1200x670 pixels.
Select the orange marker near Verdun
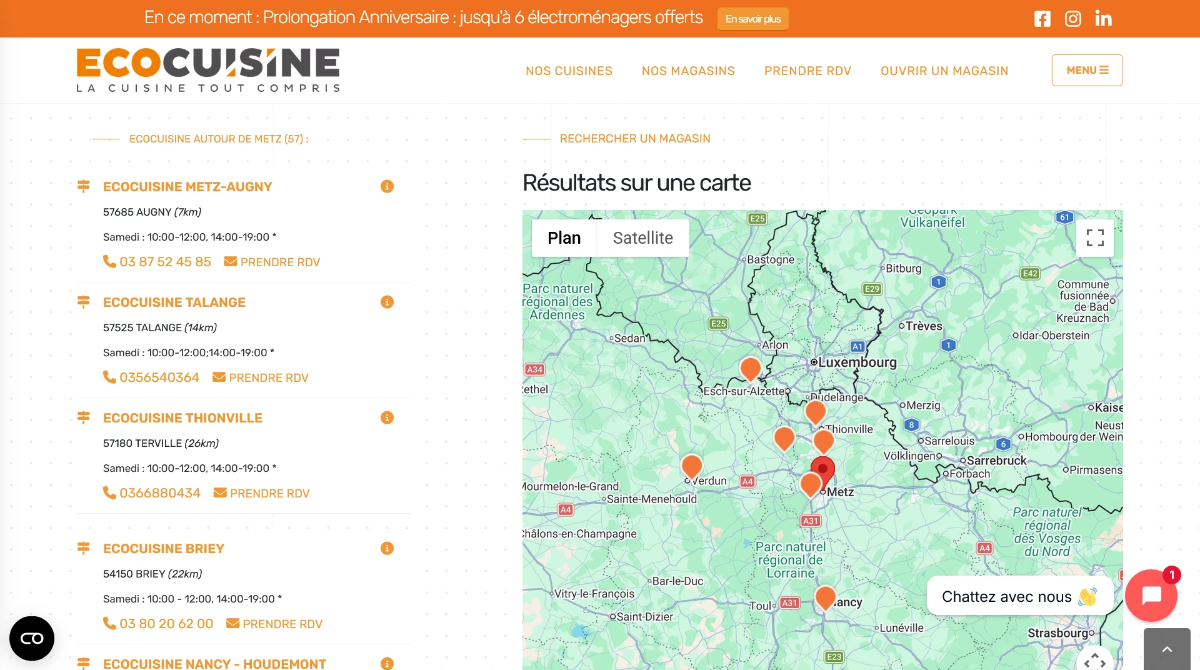691,466
